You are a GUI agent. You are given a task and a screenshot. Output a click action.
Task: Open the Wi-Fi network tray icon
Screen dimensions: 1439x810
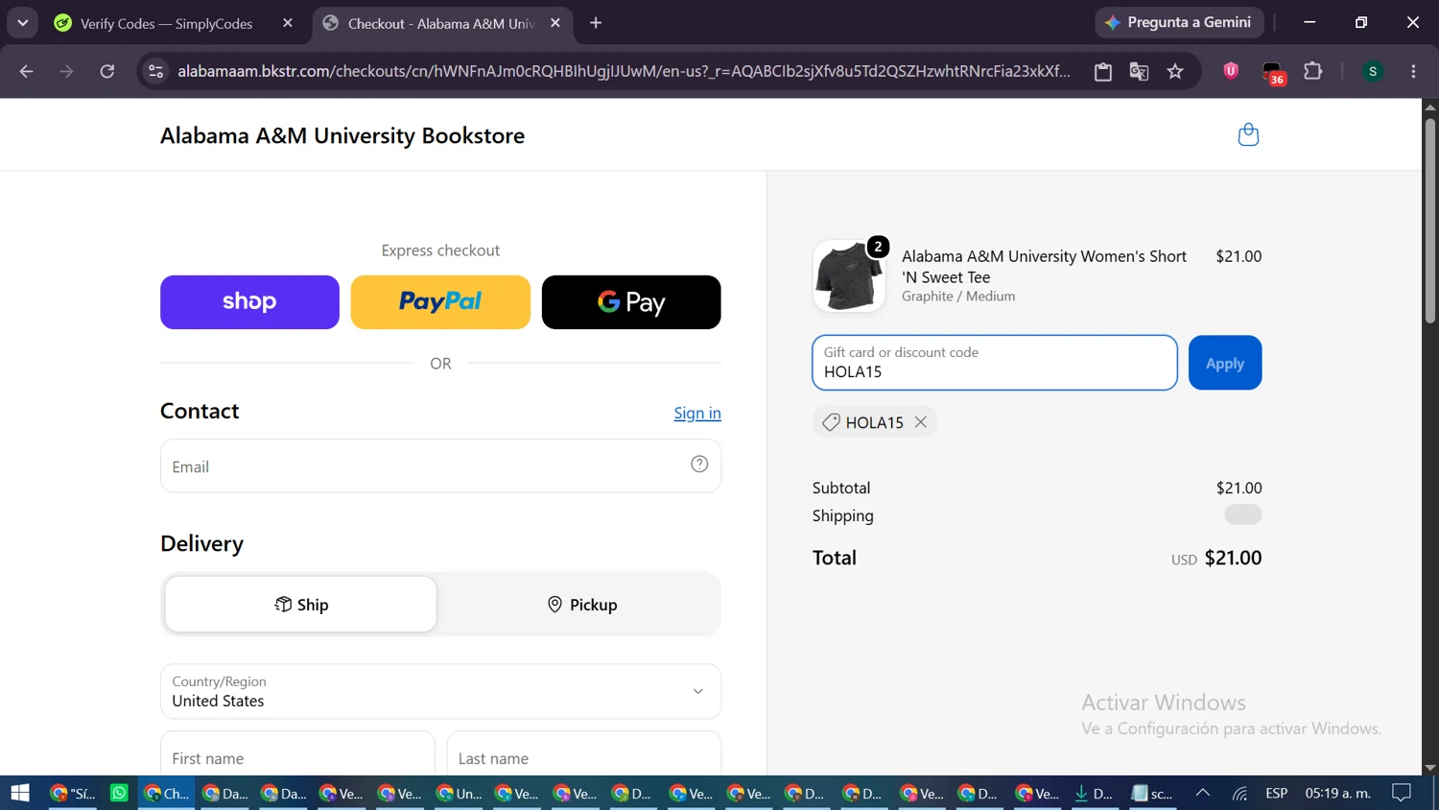(x=1240, y=794)
